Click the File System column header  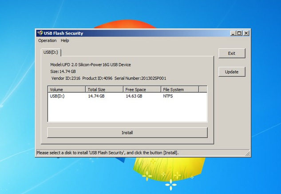[180, 89]
